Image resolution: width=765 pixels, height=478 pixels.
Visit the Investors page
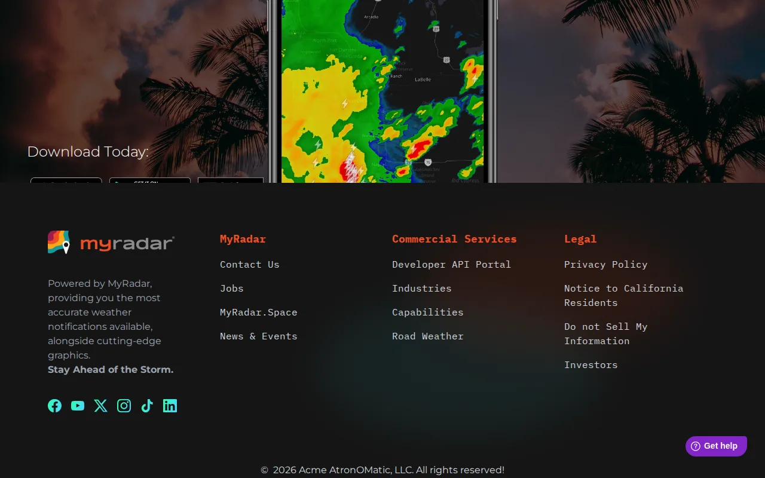pos(590,364)
